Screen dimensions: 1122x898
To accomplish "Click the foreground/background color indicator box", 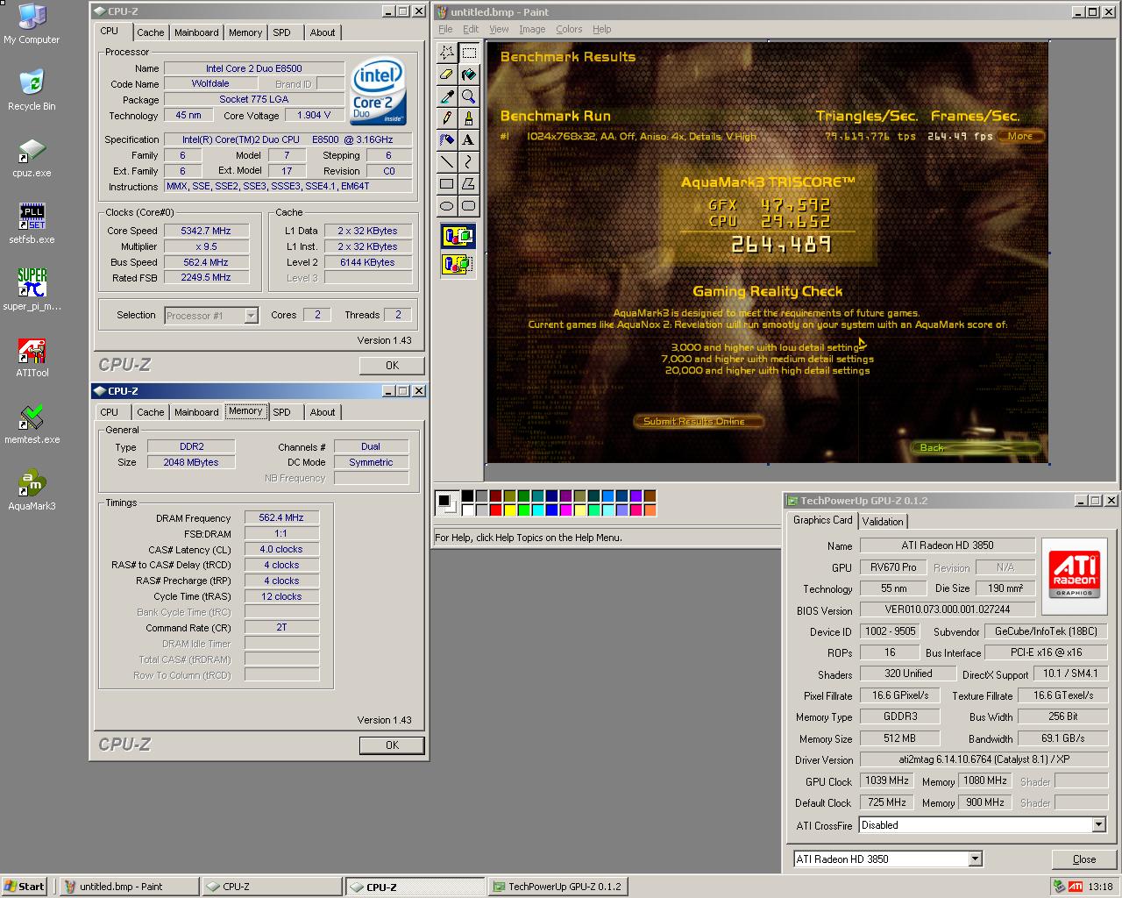I will coord(447,503).
